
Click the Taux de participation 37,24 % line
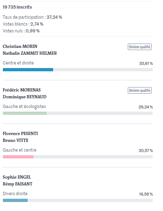pos(32,17)
